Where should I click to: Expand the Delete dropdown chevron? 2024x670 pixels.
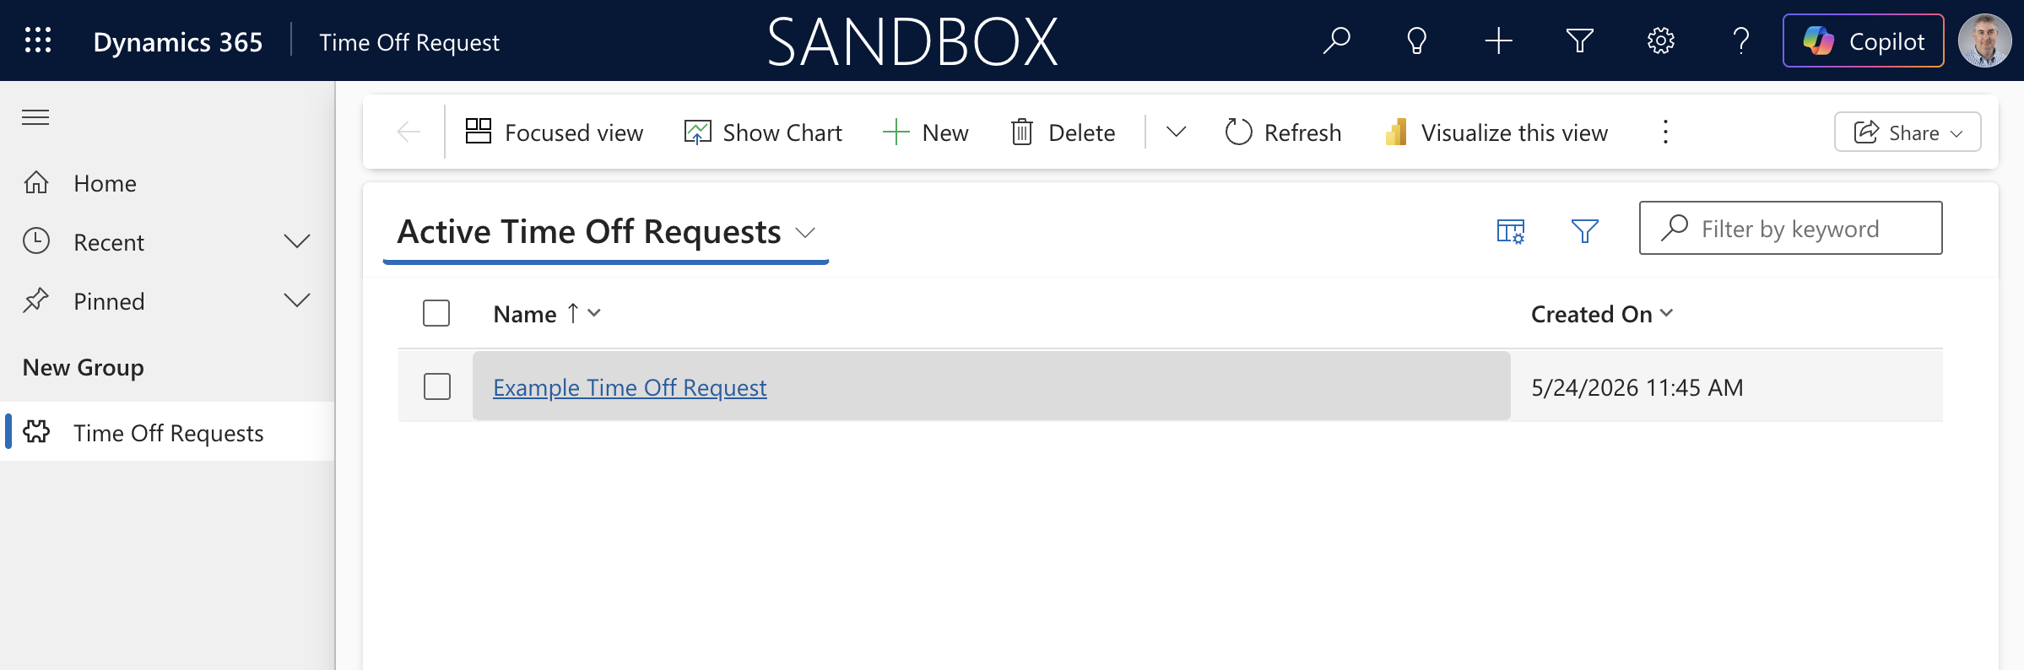pyautogui.click(x=1176, y=132)
